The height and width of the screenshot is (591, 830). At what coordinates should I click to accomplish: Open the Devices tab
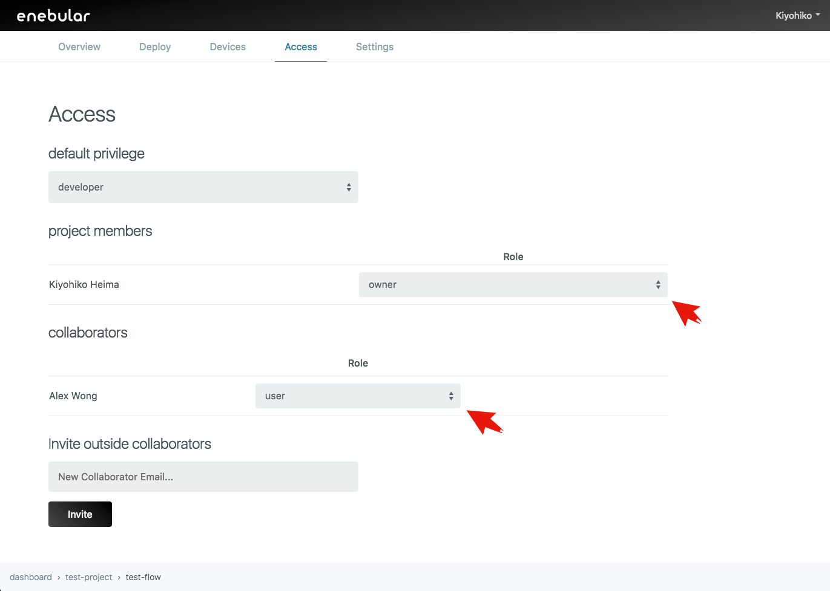pos(228,47)
